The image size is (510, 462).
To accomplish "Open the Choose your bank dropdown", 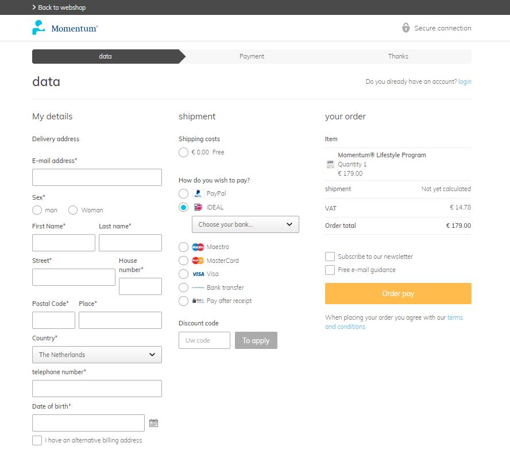I will [x=245, y=224].
